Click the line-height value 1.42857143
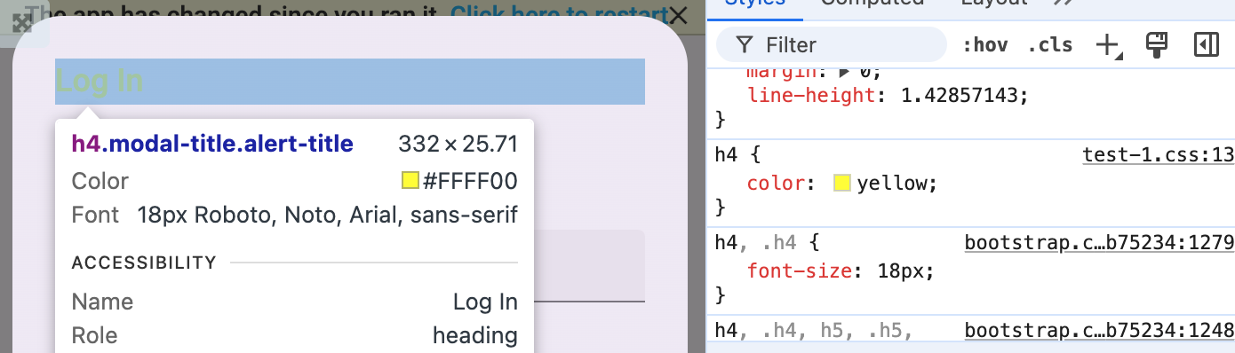Image resolution: width=1235 pixels, height=353 pixels. pos(960,96)
